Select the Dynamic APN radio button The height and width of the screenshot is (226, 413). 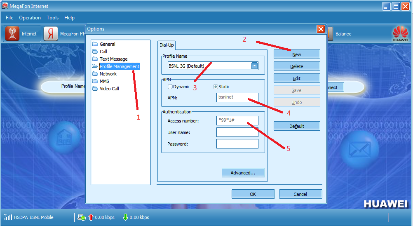point(170,86)
